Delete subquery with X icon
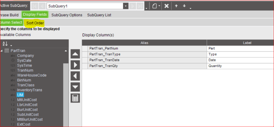Screen dimensions: 274x127 [166, 6]
